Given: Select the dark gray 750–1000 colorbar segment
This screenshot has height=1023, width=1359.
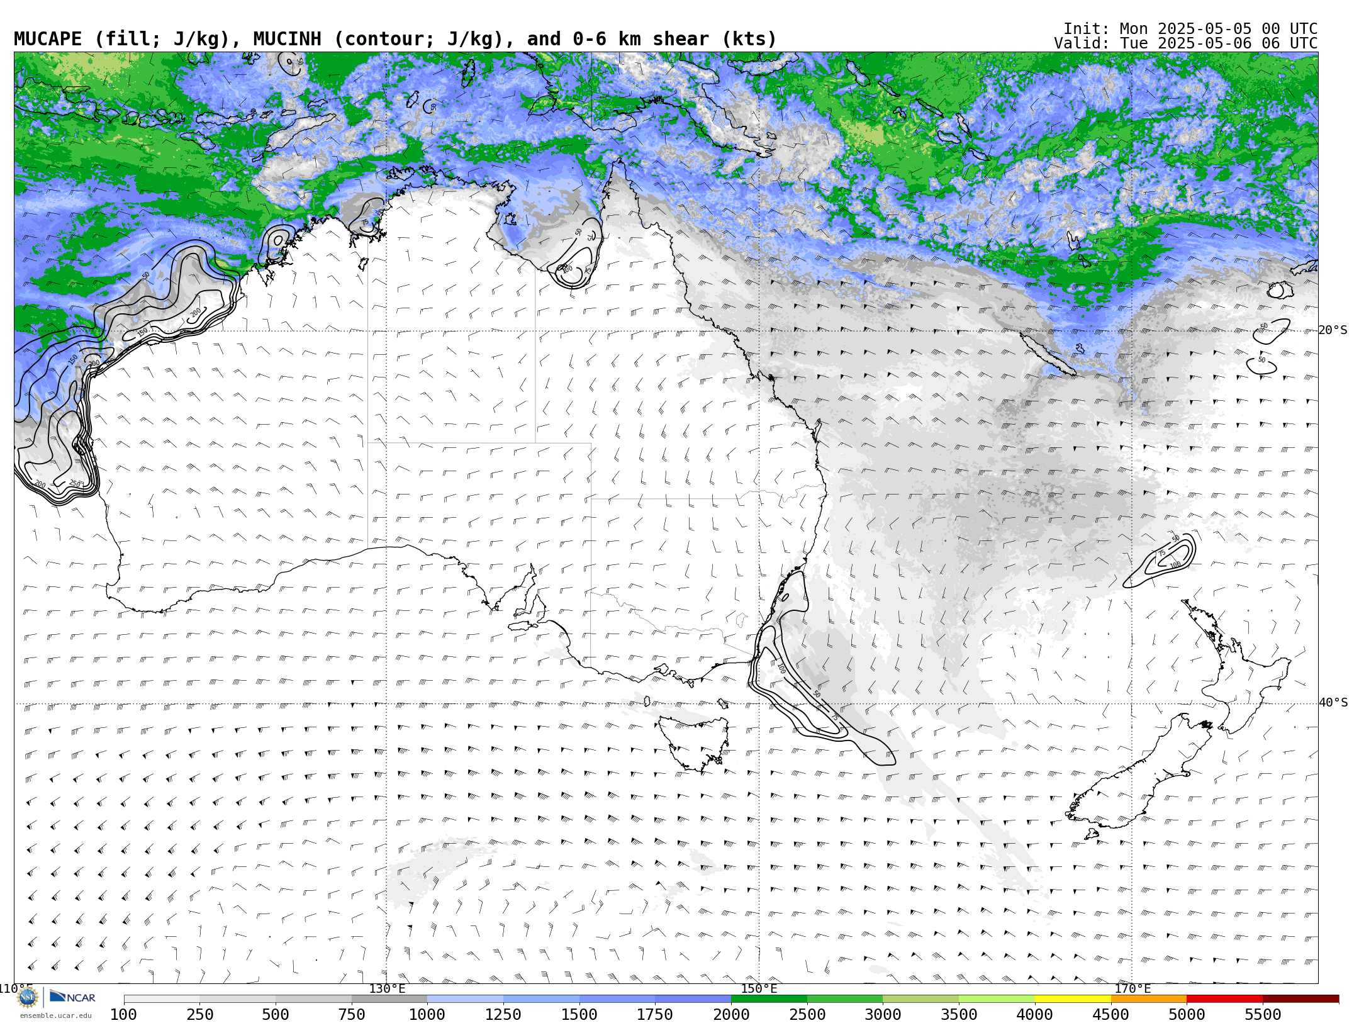Looking at the screenshot, I should click(389, 999).
